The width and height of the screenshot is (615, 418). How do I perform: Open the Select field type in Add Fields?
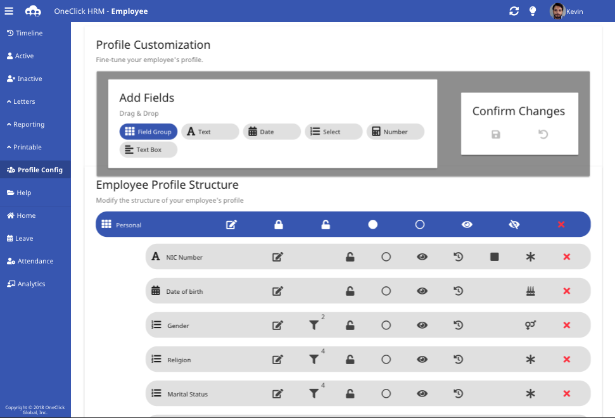(333, 132)
